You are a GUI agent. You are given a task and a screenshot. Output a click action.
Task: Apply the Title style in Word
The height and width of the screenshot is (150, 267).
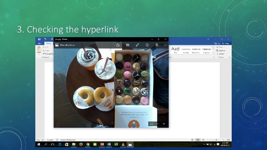coord(175,50)
